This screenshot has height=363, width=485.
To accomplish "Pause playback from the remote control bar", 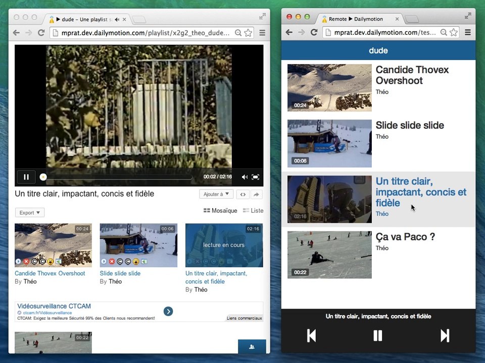I will pyautogui.click(x=378, y=336).
